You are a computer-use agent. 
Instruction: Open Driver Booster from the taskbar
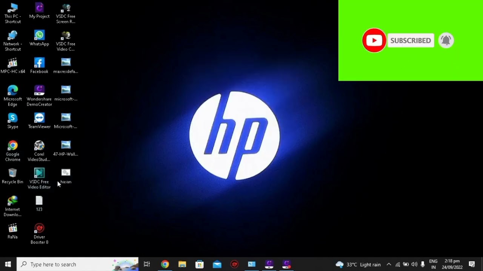234,264
